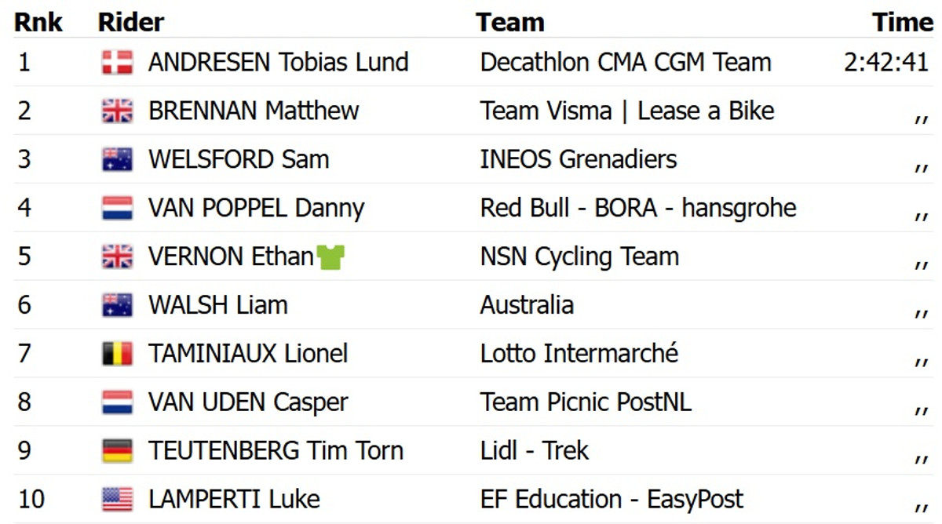Open Red Bull - BORA - hansgrohe team

637,209
